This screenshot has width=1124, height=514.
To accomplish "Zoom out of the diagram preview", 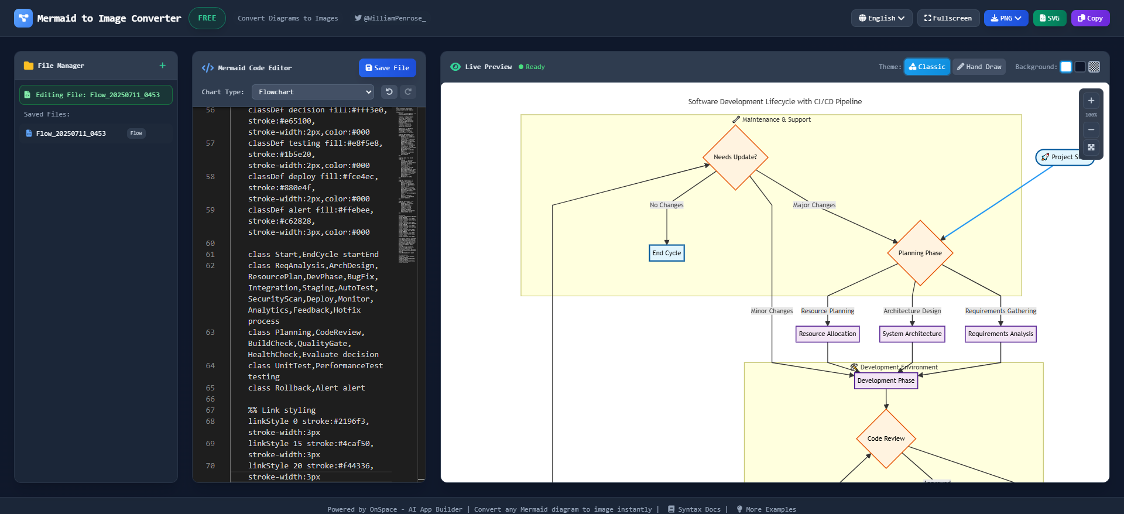I will coord(1091,130).
